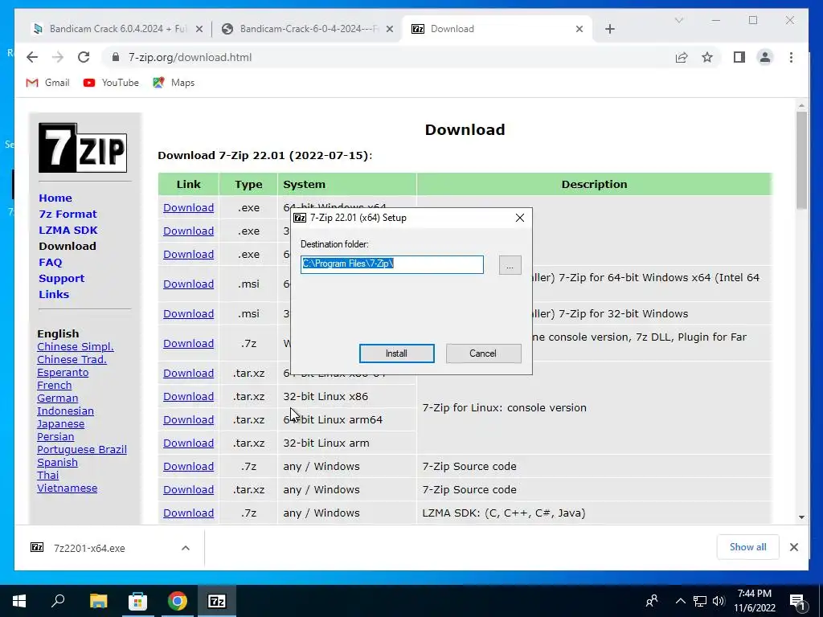Switch language to Persian
This screenshot has width=823, height=617.
pos(55,436)
